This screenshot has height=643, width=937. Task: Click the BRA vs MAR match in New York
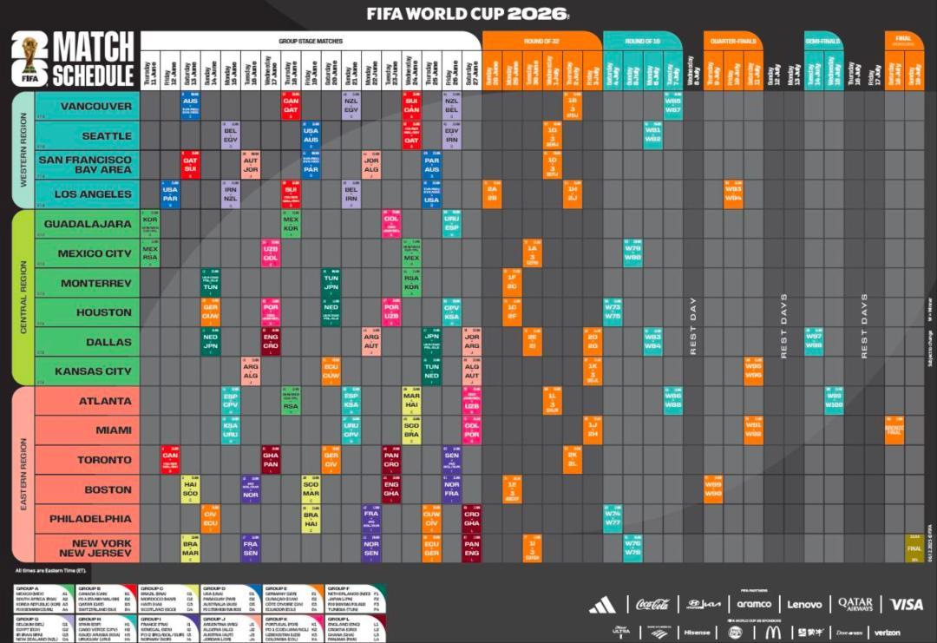190,548
